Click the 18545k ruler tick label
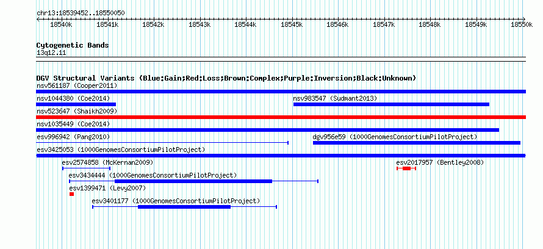This screenshot has width=543, height=249. [x=292, y=24]
